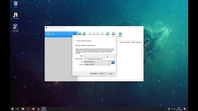Open the Pomoc menu

(64, 31)
